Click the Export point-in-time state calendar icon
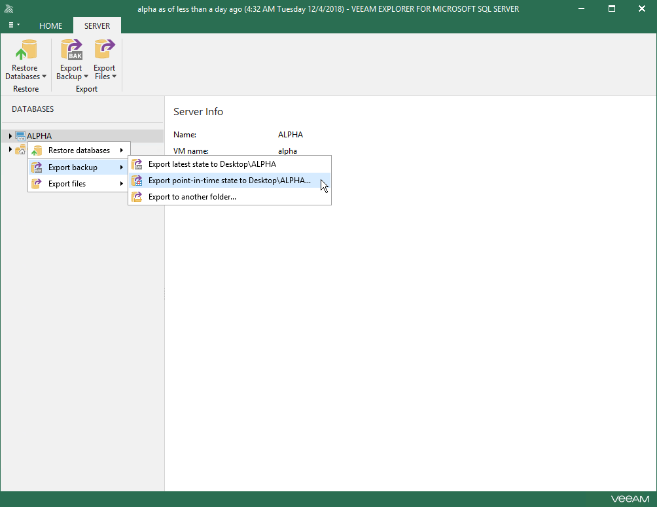 point(137,181)
